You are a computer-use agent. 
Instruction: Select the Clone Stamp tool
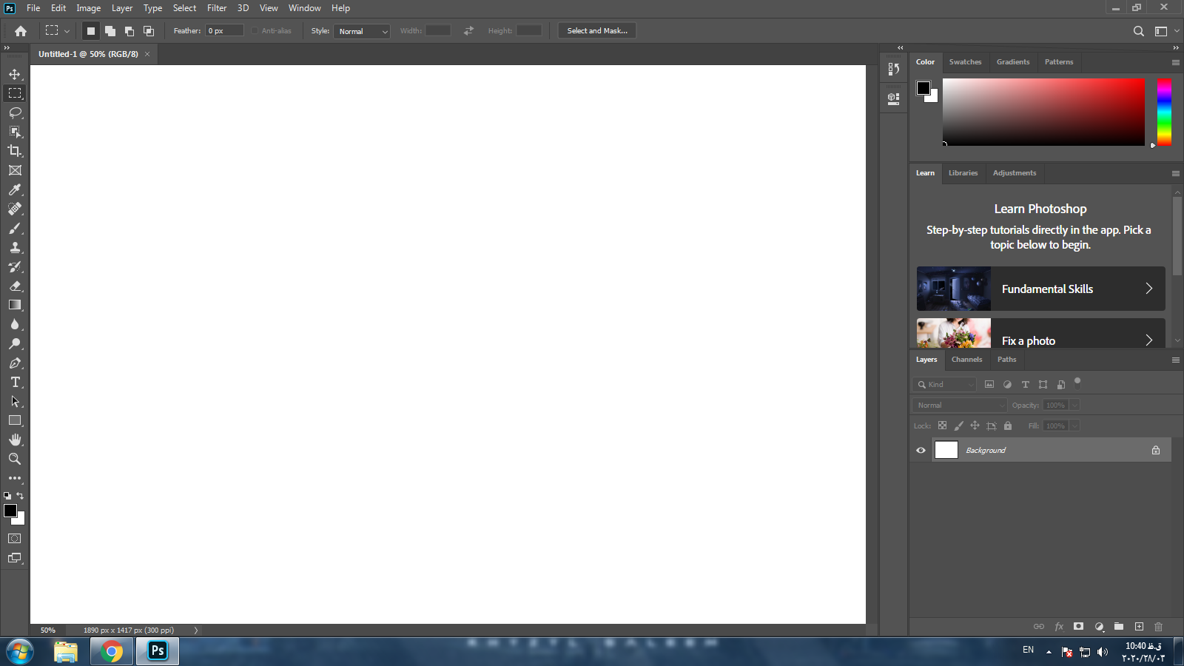click(x=15, y=247)
